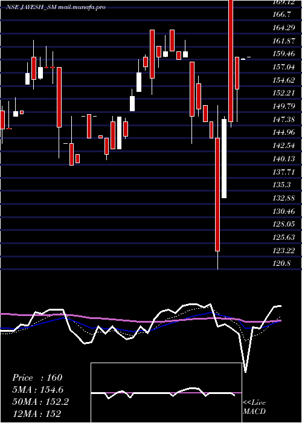Click the '<<Live MACD' label
302x423 pixels.
point(254,407)
